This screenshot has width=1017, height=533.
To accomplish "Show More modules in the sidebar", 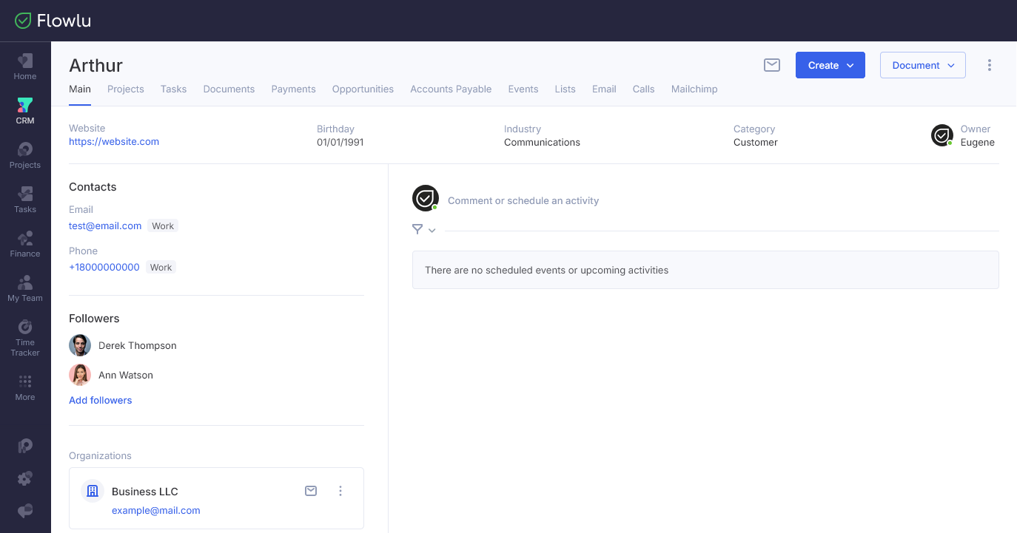I will [x=25, y=387].
